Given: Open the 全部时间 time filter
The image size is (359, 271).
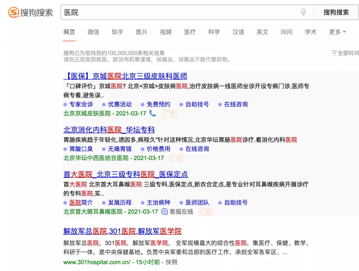Looking at the screenshot, I should click(x=345, y=53).
